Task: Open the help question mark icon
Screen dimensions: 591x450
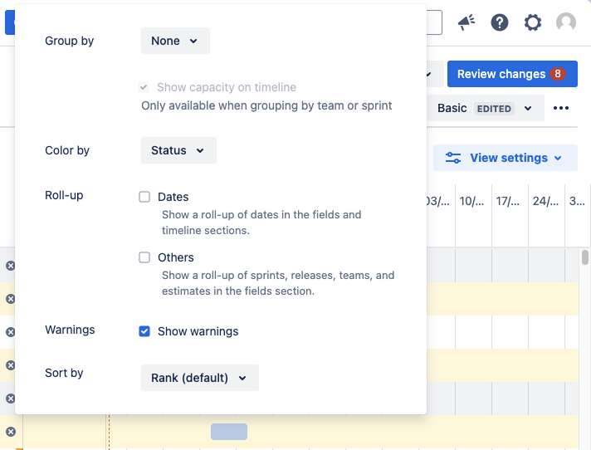Action: coord(500,22)
